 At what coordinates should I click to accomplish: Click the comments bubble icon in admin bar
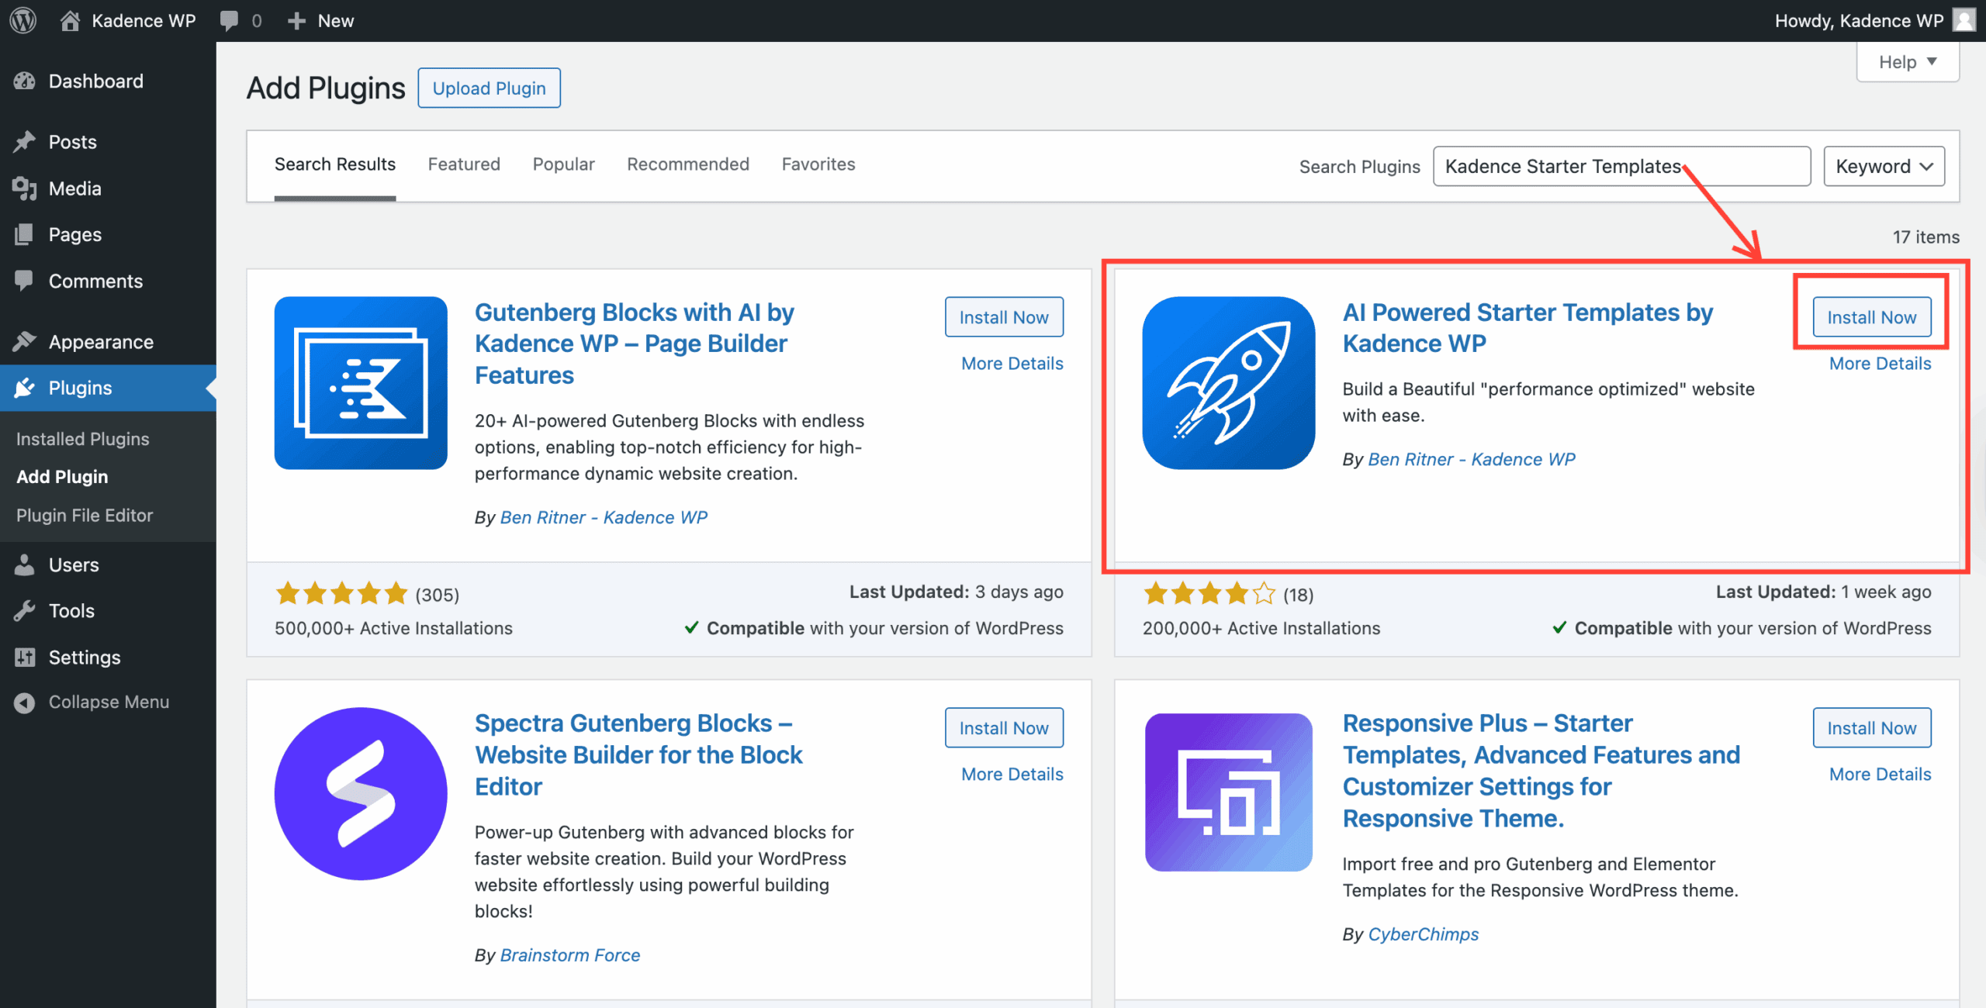coord(229,20)
